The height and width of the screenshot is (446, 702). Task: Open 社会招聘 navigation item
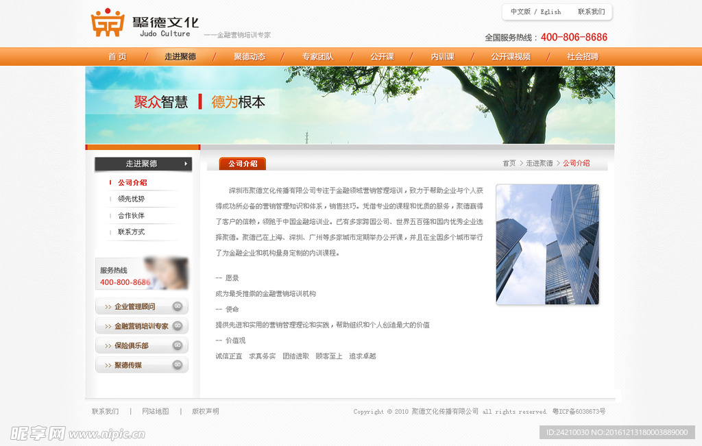click(x=582, y=57)
